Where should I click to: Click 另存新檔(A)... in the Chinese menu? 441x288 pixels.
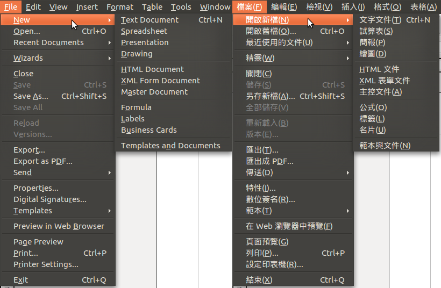(x=270, y=96)
